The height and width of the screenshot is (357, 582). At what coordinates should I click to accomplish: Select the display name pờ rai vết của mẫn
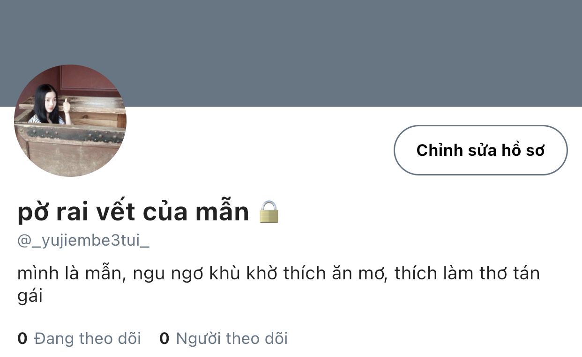(x=133, y=211)
